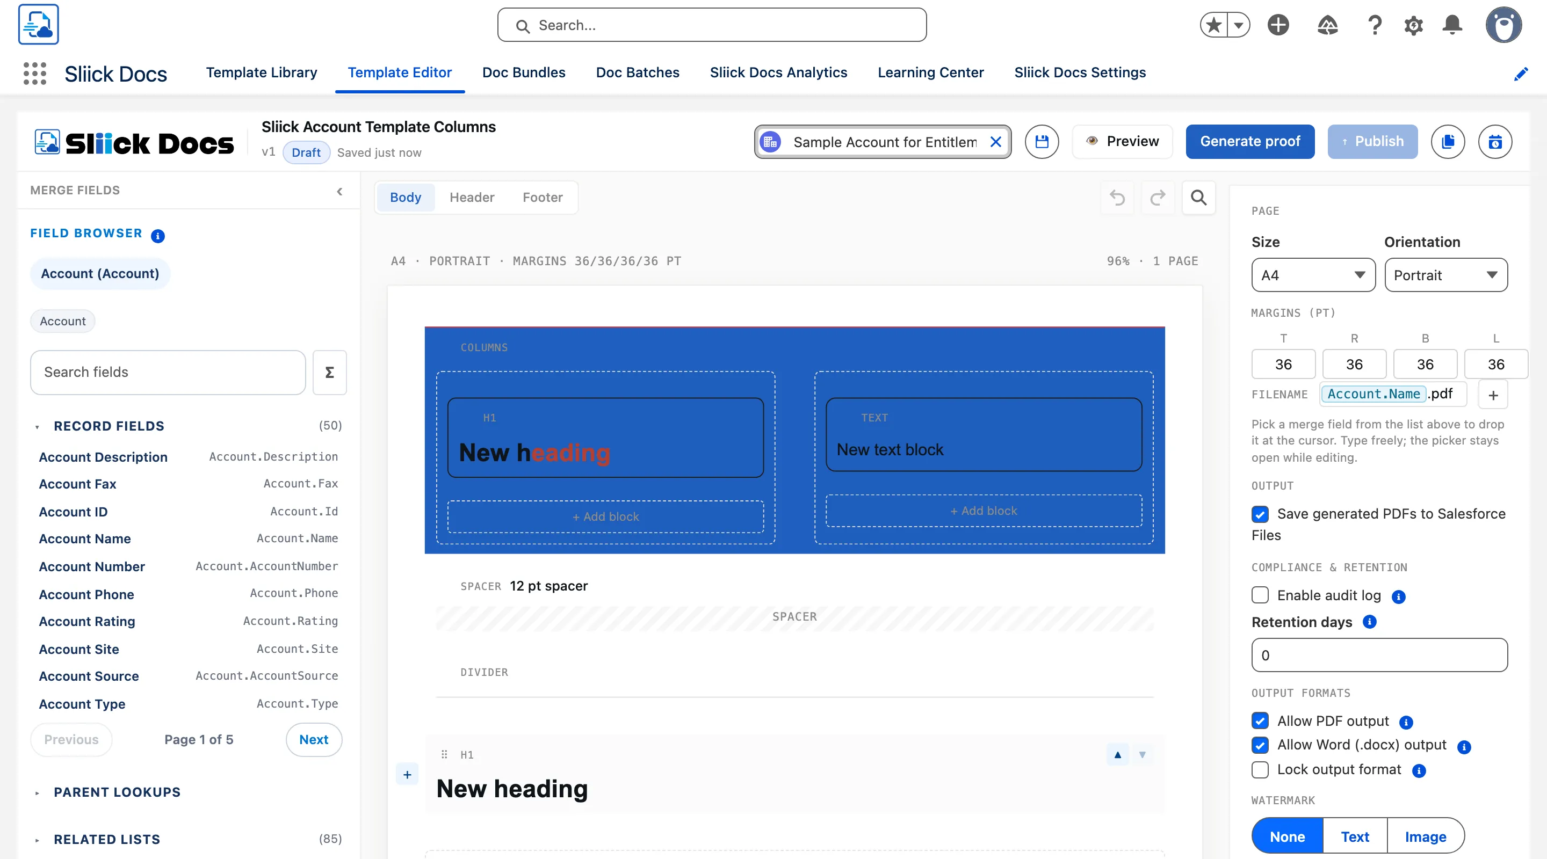Image resolution: width=1547 pixels, height=859 pixels.
Task: Click the schedule calendar icon
Action: 1495,142
